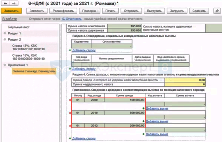The width and height of the screenshot is (222, 142).
Task: Click the Сумма неудержанного налога yellow field
Action: pos(185,84)
